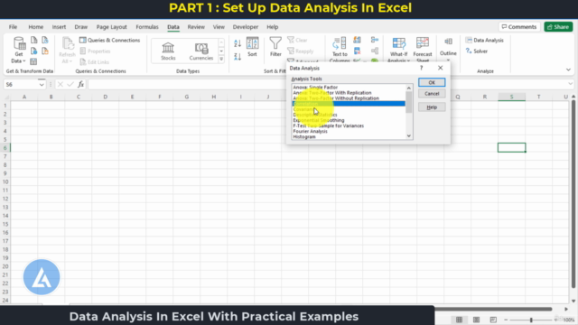This screenshot has width=578, height=325.
Task: Select Covariance in the list
Action: (304, 109)
